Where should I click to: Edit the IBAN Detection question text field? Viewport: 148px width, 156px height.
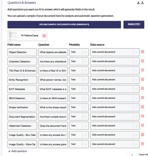tap(53, 98)
